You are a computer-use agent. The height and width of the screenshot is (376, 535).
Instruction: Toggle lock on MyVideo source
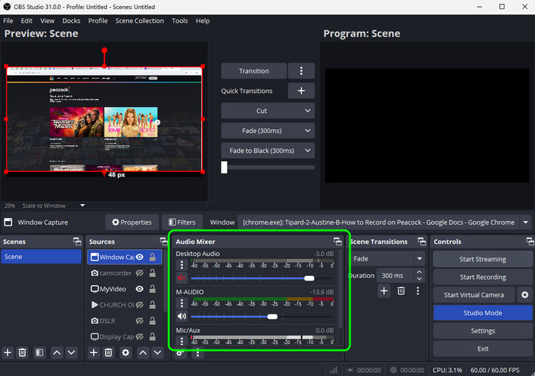click(x=153, y=289)
